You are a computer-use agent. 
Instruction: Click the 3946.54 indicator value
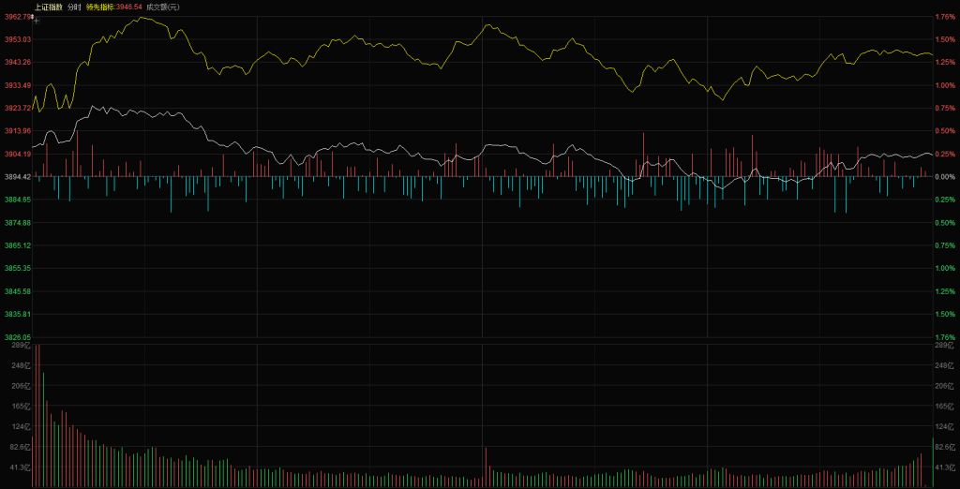[128, 7]
